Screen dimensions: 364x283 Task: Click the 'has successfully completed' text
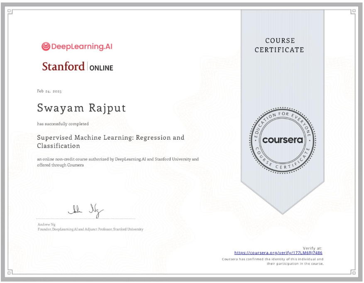point(63,123)
